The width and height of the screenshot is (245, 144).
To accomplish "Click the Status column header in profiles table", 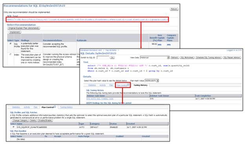I will [113, 124].
